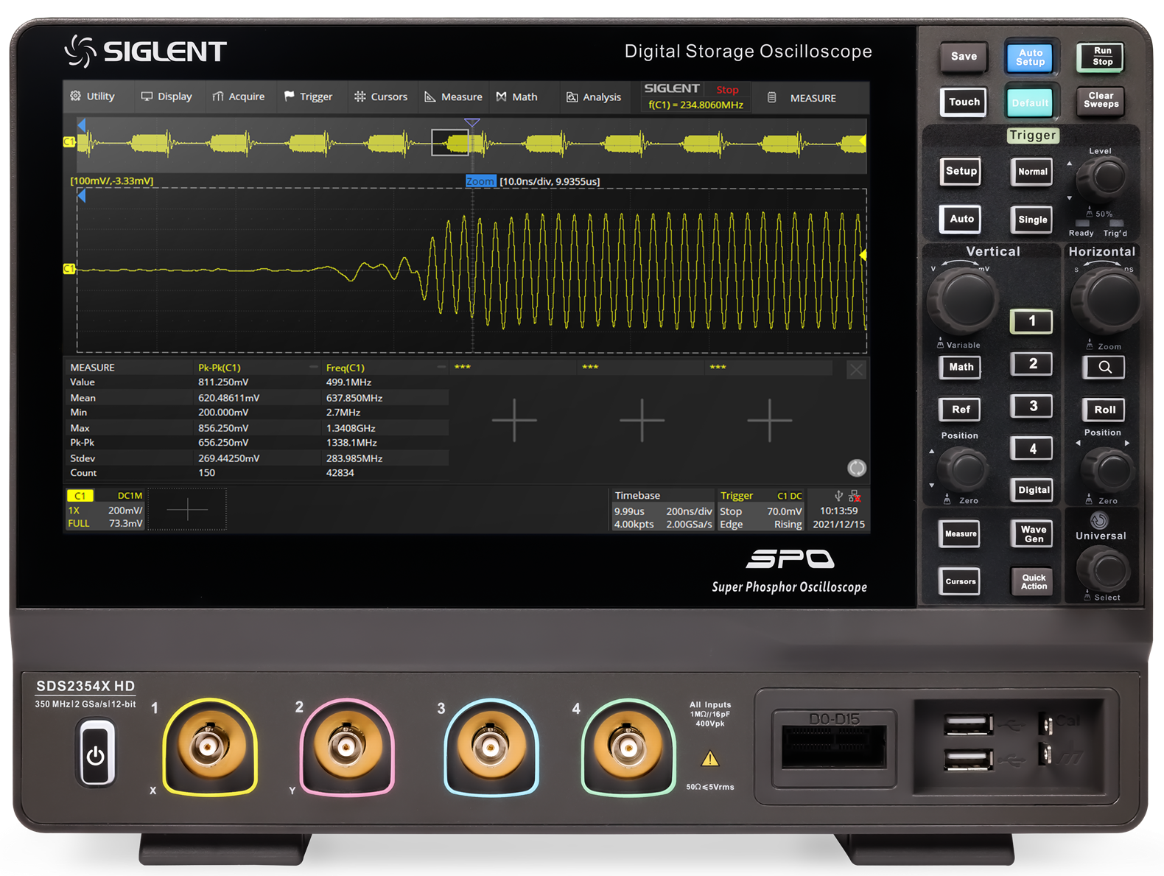The image size is (1164, 876).
Task: Push the Universal select knob
Action: pyautogui.click(x=1103, y=568)
